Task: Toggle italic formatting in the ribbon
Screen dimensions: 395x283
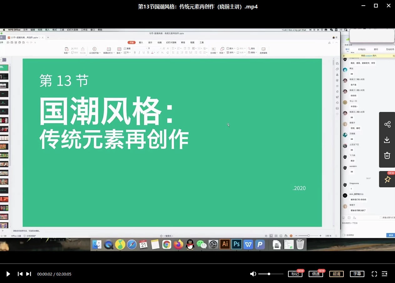Action: tap(139, 53)
